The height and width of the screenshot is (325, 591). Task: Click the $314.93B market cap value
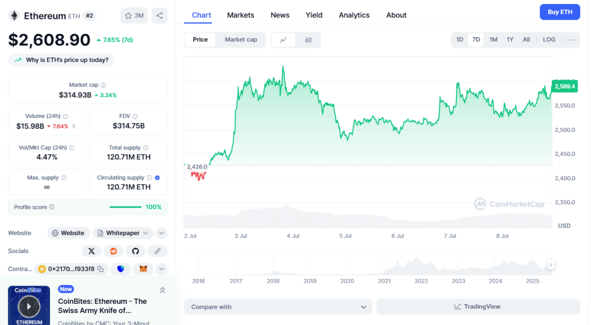click(75, 95)
